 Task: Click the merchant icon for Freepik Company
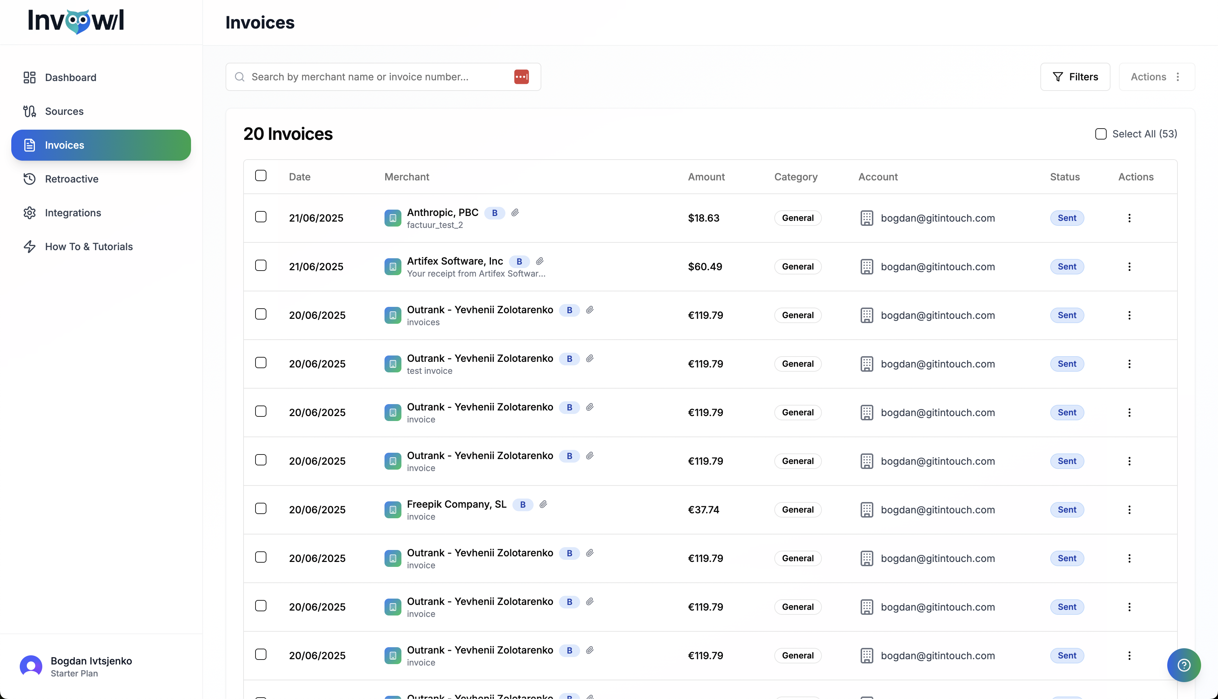click(393, 510)
